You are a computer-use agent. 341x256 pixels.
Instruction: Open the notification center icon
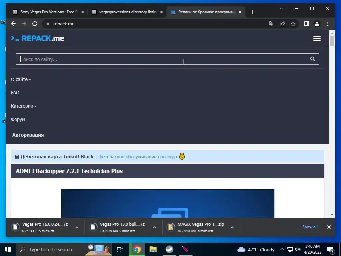(x=331, y=250)
